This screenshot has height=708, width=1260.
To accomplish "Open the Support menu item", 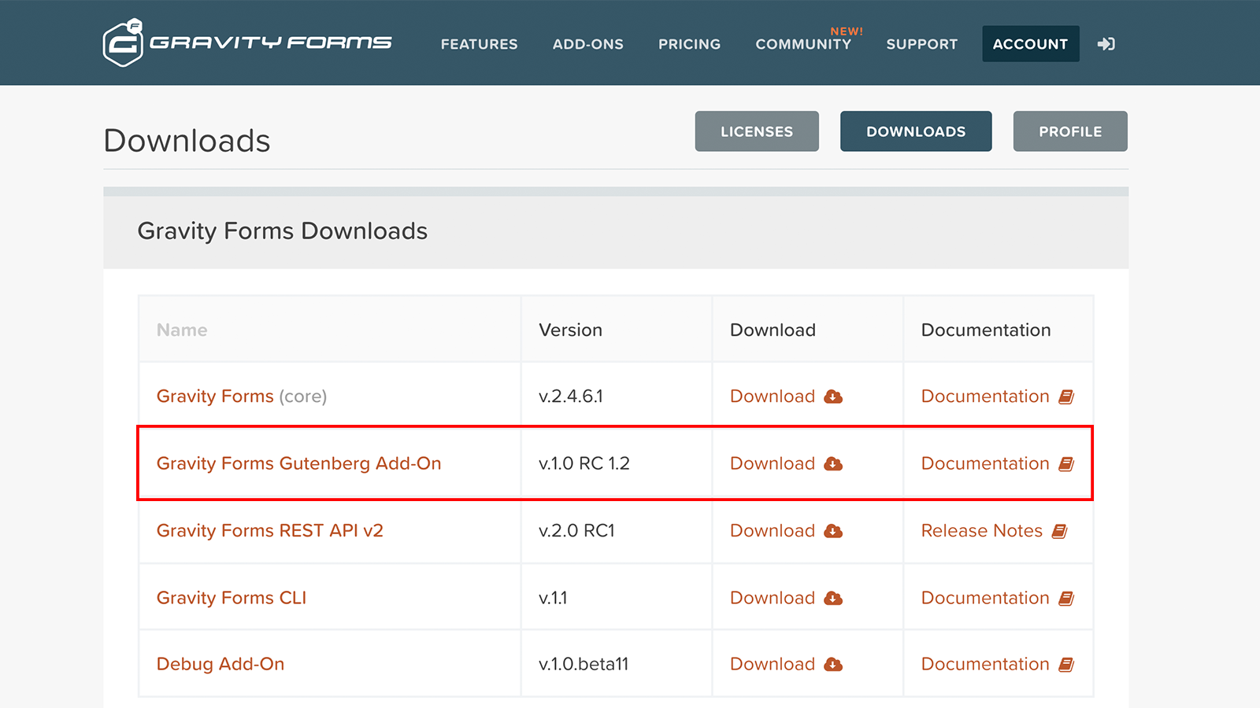I will (922, 44).
